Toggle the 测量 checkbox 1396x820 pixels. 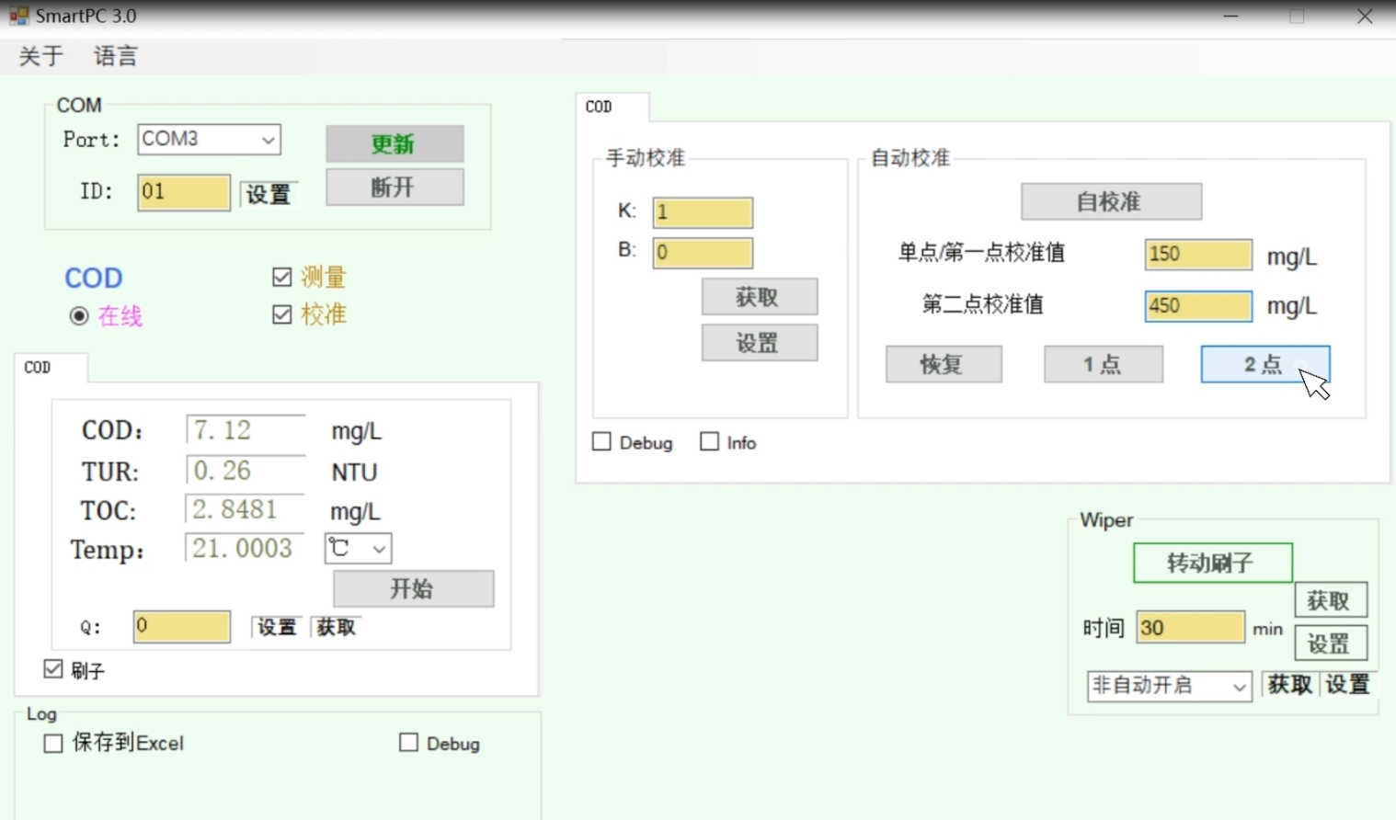[282, 277]
